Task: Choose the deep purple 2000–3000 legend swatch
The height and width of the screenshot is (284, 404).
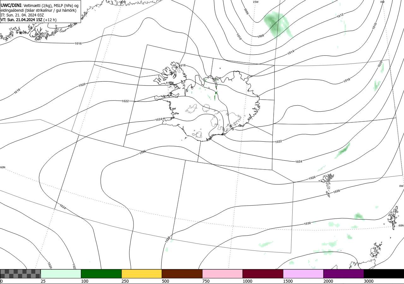Action: pyautogui.click(x=344, y=274)
